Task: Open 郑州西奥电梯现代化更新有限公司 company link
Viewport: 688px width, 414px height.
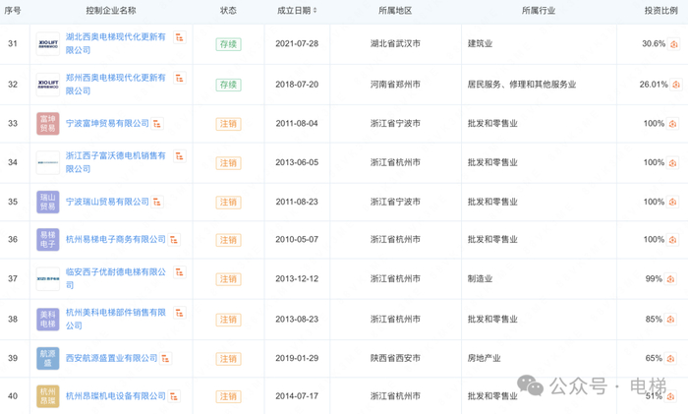Action: 116,84
